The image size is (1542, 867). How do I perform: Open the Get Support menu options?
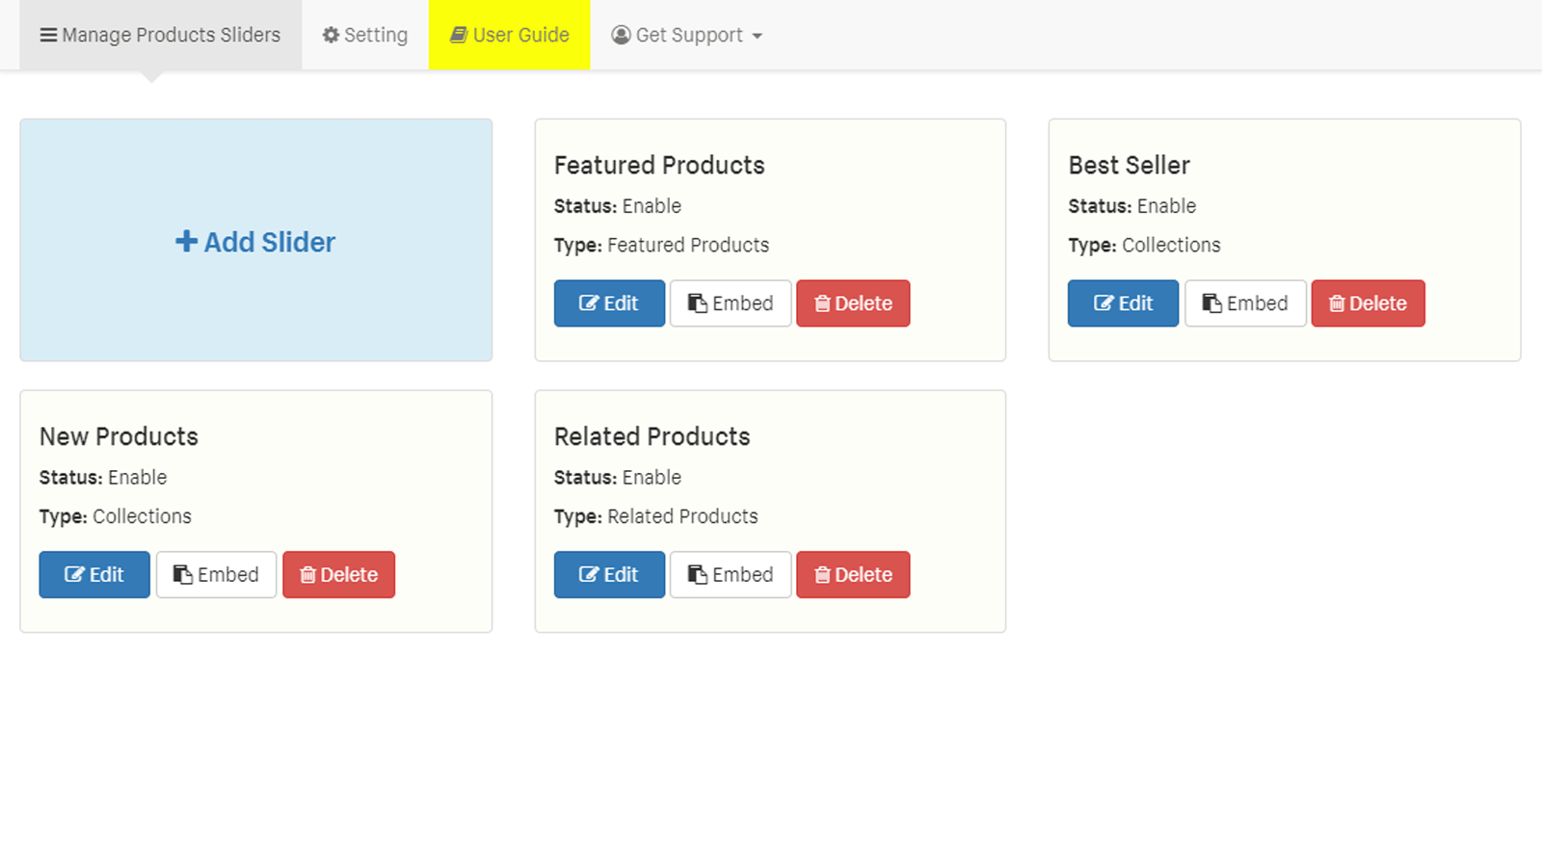click(686, 35)
